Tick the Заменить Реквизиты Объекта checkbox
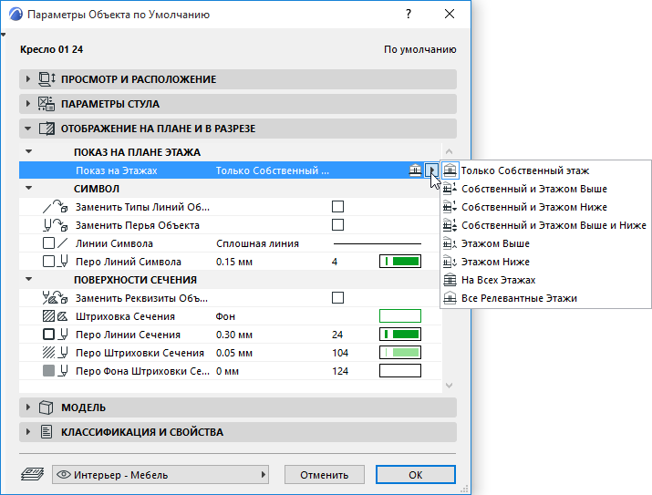Viewport: 652px width, 495px height. 337,297
